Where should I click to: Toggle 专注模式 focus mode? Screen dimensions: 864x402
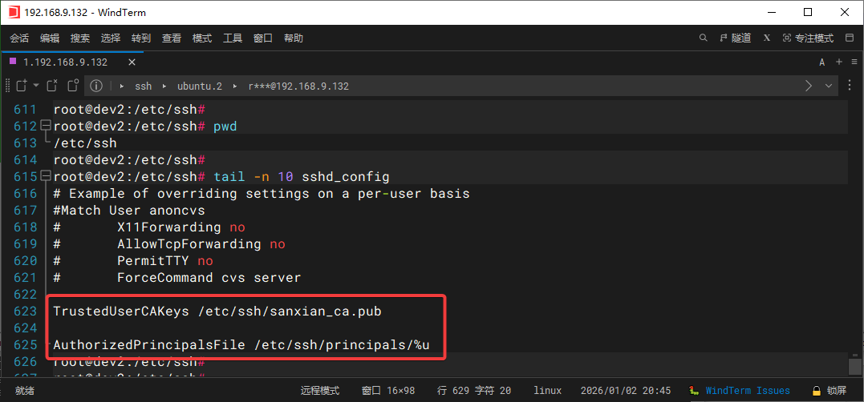click(809, 38)
